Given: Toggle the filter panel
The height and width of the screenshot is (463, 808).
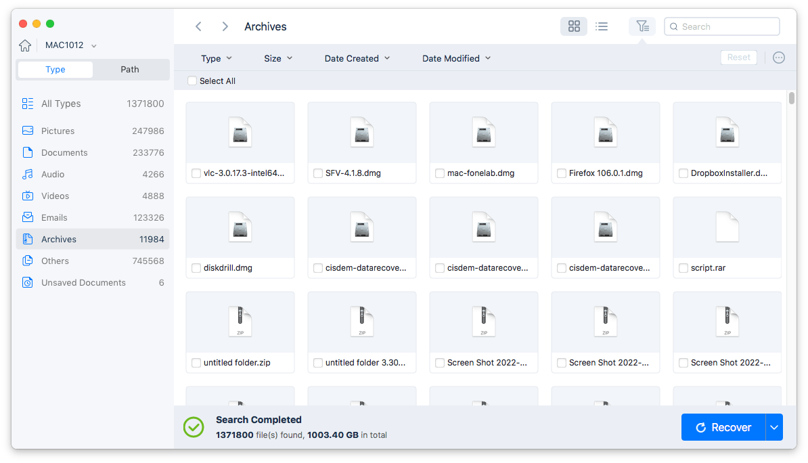Looking at the screenshot, I should [x=642, y=26].
